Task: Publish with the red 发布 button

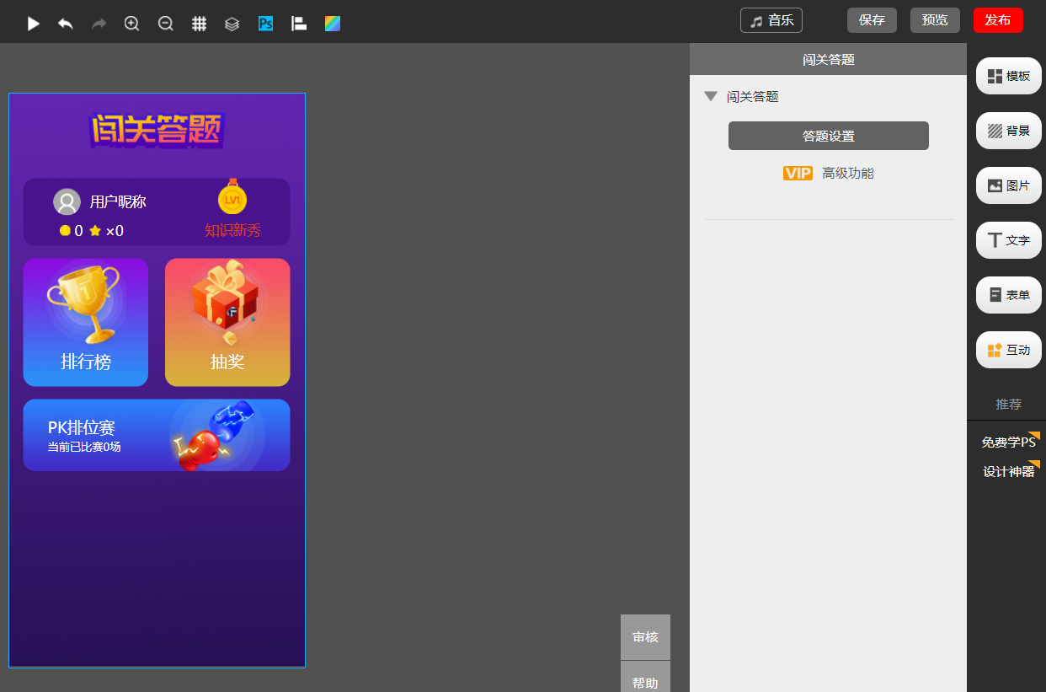Action: [998, 20]
